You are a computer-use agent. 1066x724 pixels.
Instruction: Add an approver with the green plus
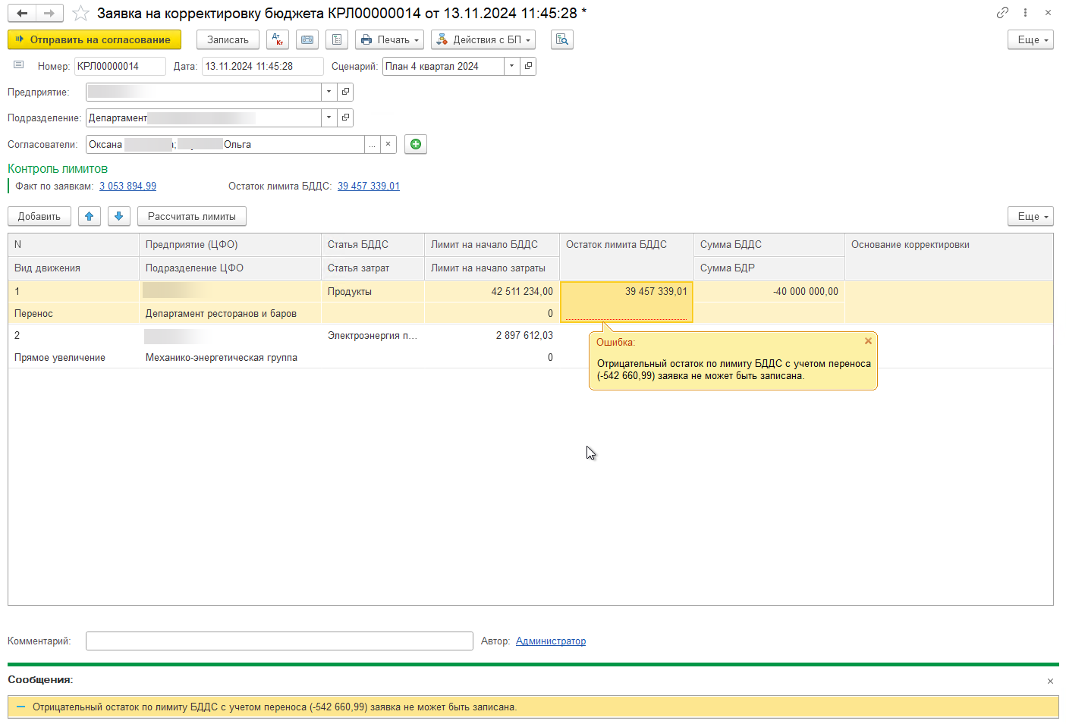416,144
